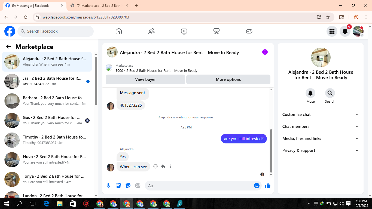Click the listing photo in the right panel
The image size is (372, 209).
coord(321,57)
